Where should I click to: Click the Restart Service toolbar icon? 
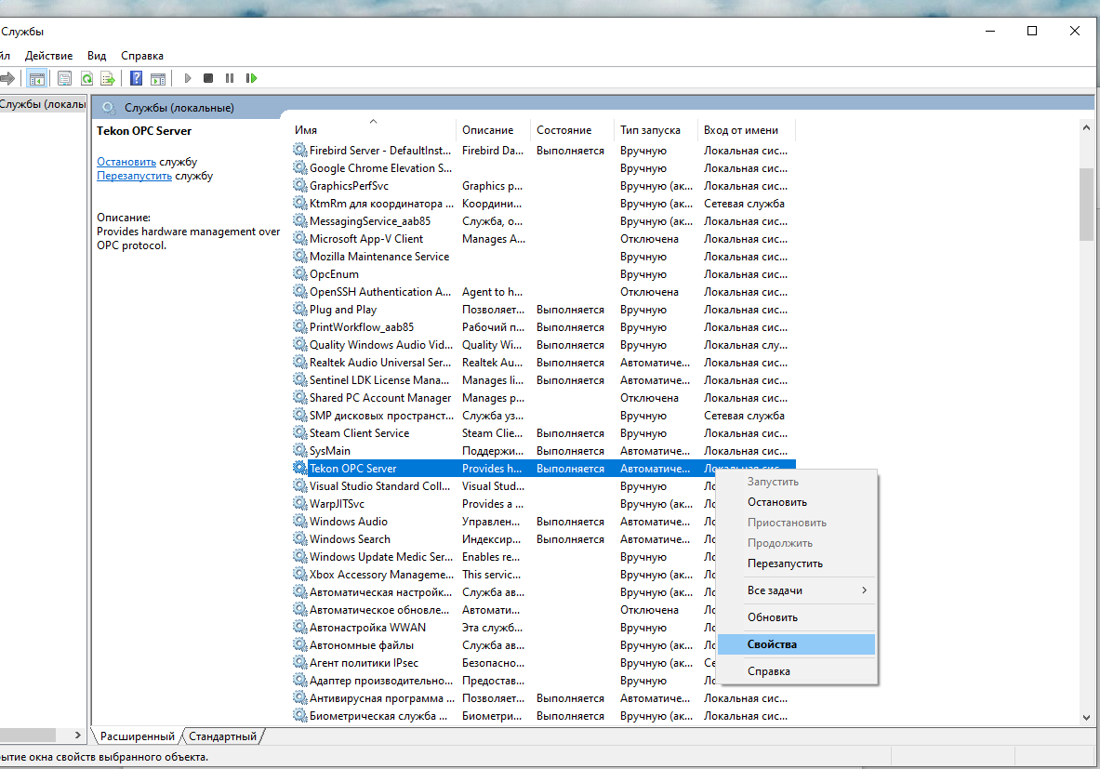pyautogui.click(x=251, y=79)
